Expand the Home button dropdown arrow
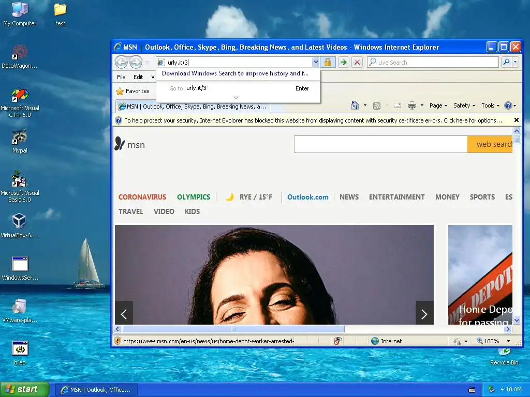This screenshot has width=530, height=397. 365,105
